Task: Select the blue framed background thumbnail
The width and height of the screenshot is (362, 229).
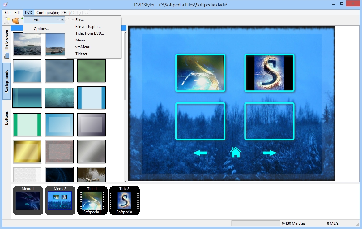Action: pos(59,124)
